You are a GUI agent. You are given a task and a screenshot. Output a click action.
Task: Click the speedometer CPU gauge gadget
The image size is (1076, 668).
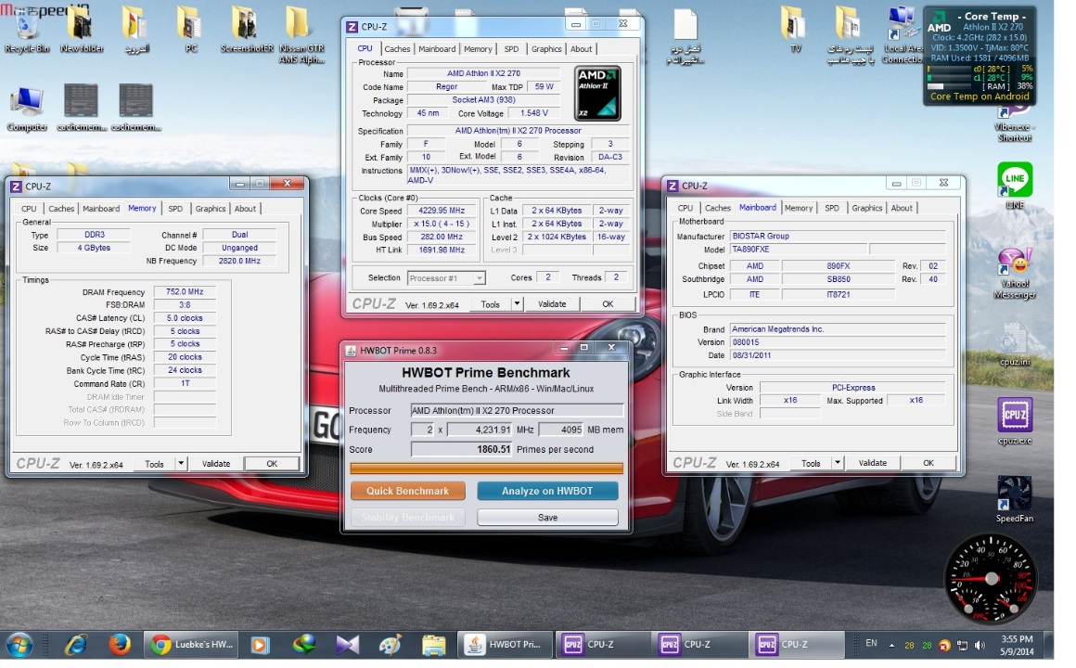pos(991,580)
